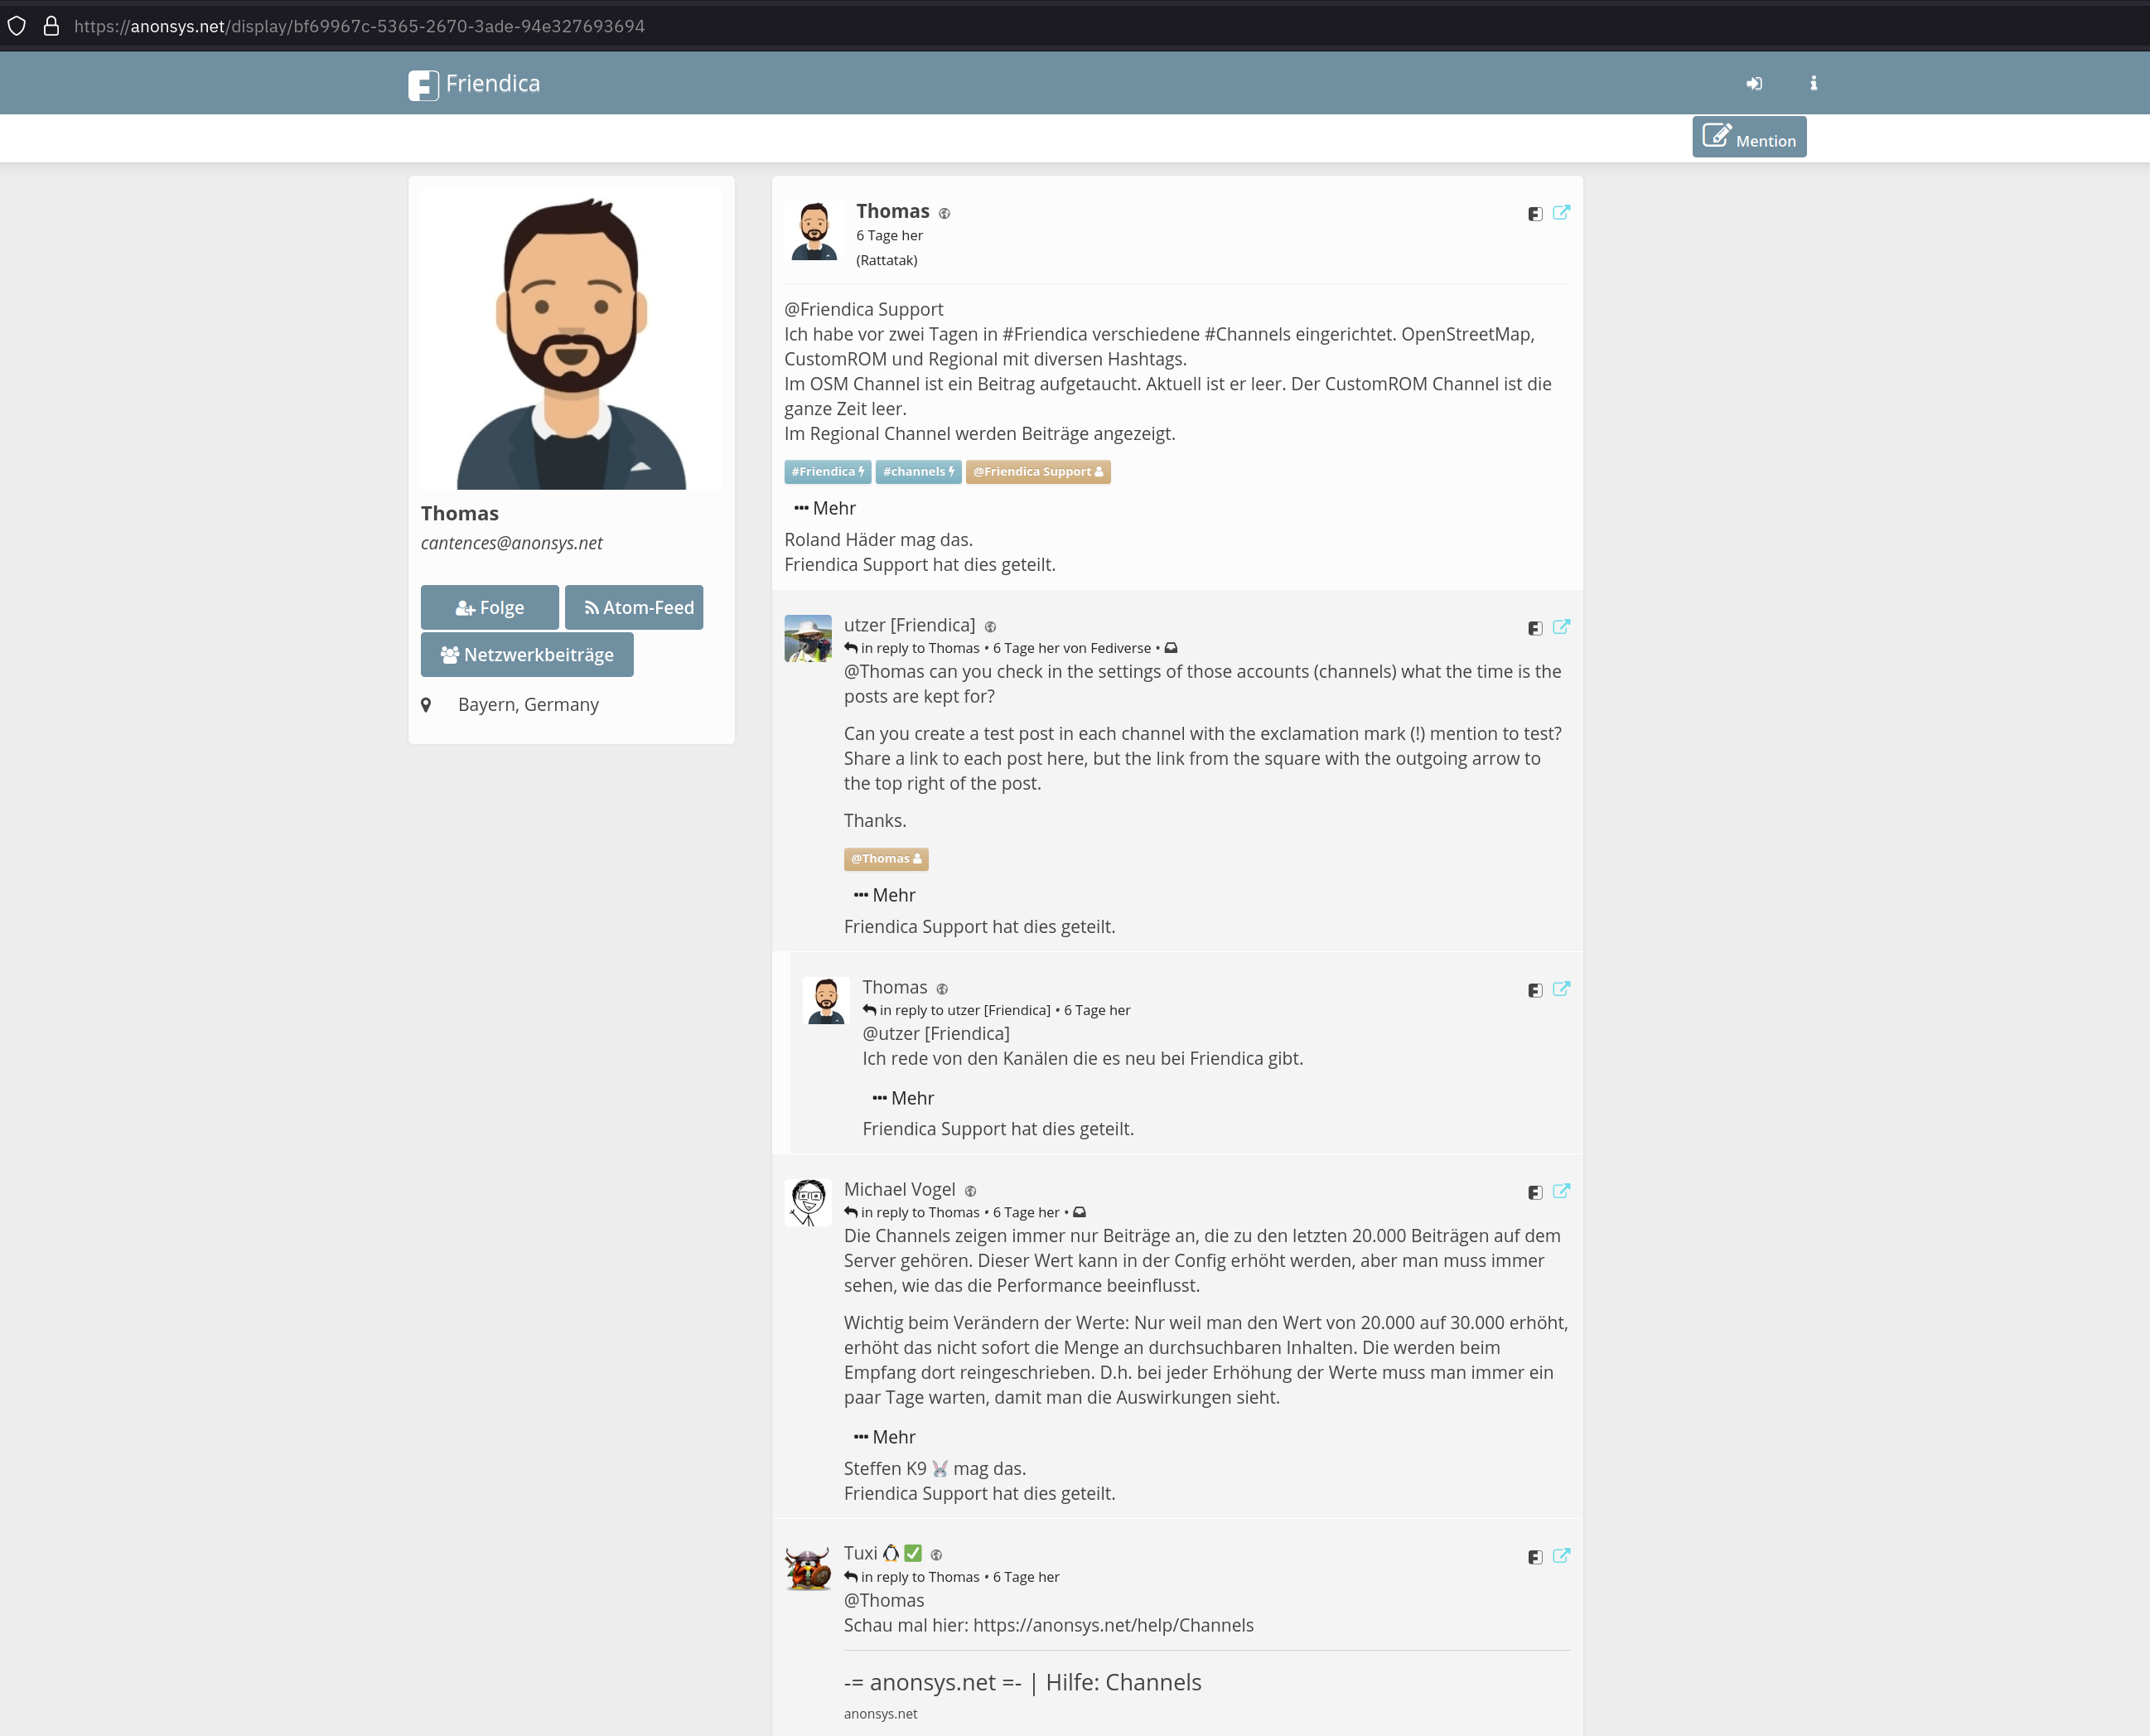Click the Friendica logo icon
2150x1736 pixels.
(423, 85)
